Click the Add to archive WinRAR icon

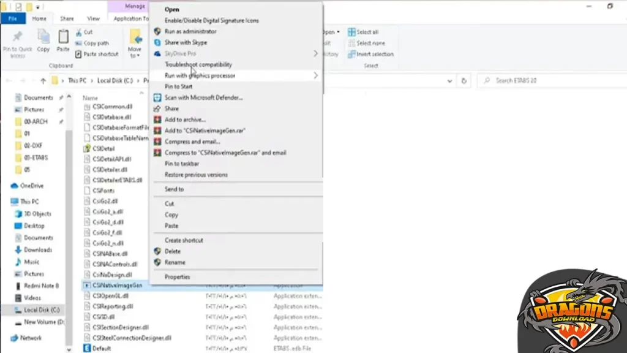tap(157, 120)
